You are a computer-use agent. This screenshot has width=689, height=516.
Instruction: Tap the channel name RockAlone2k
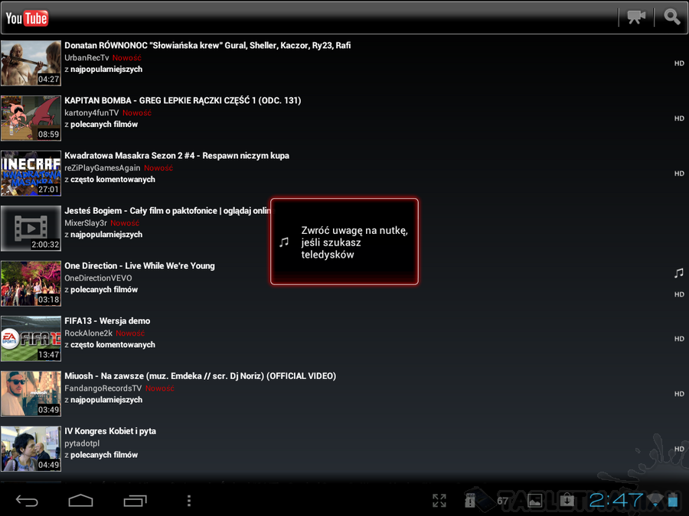88,333
